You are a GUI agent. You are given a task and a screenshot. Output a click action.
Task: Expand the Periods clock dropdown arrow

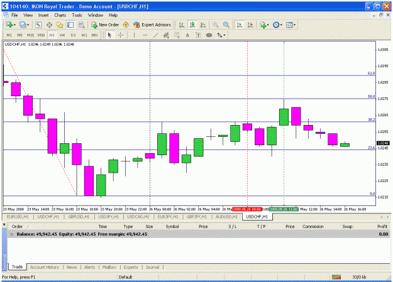[281, 24]
